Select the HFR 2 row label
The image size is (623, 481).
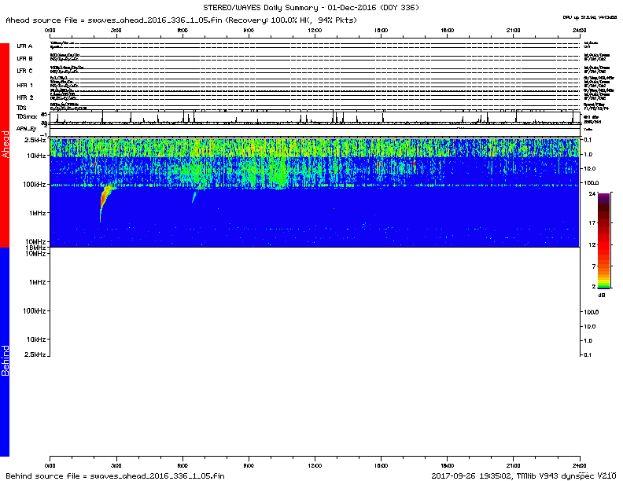[x=24, y=97]
